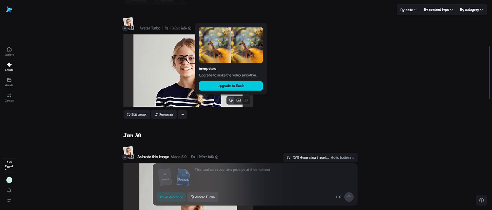Click the Avatar Turbo thumbnail avatar
Screen dimensions: 492x210
tap(128, 23)
